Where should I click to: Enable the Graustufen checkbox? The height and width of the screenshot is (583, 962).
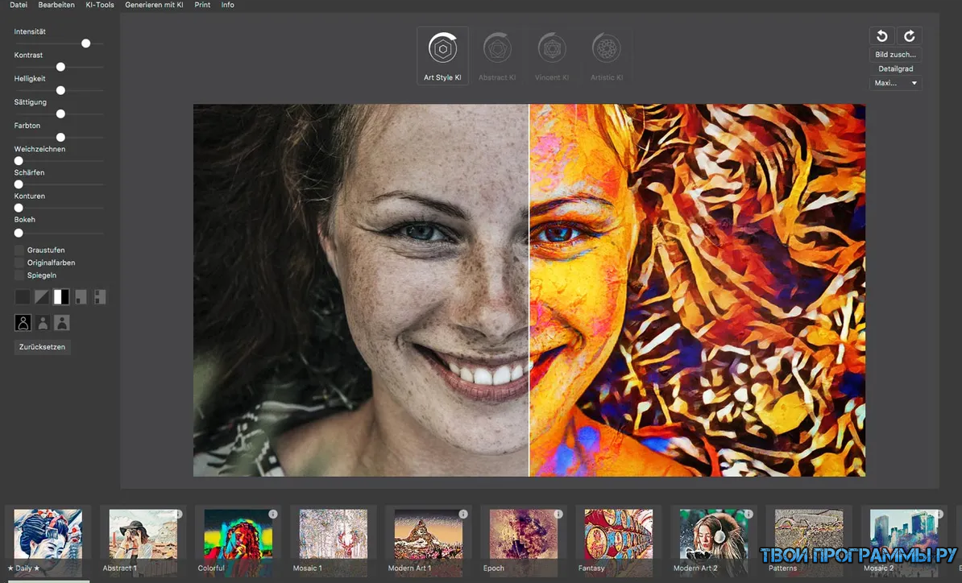click(x=18, y=250)
